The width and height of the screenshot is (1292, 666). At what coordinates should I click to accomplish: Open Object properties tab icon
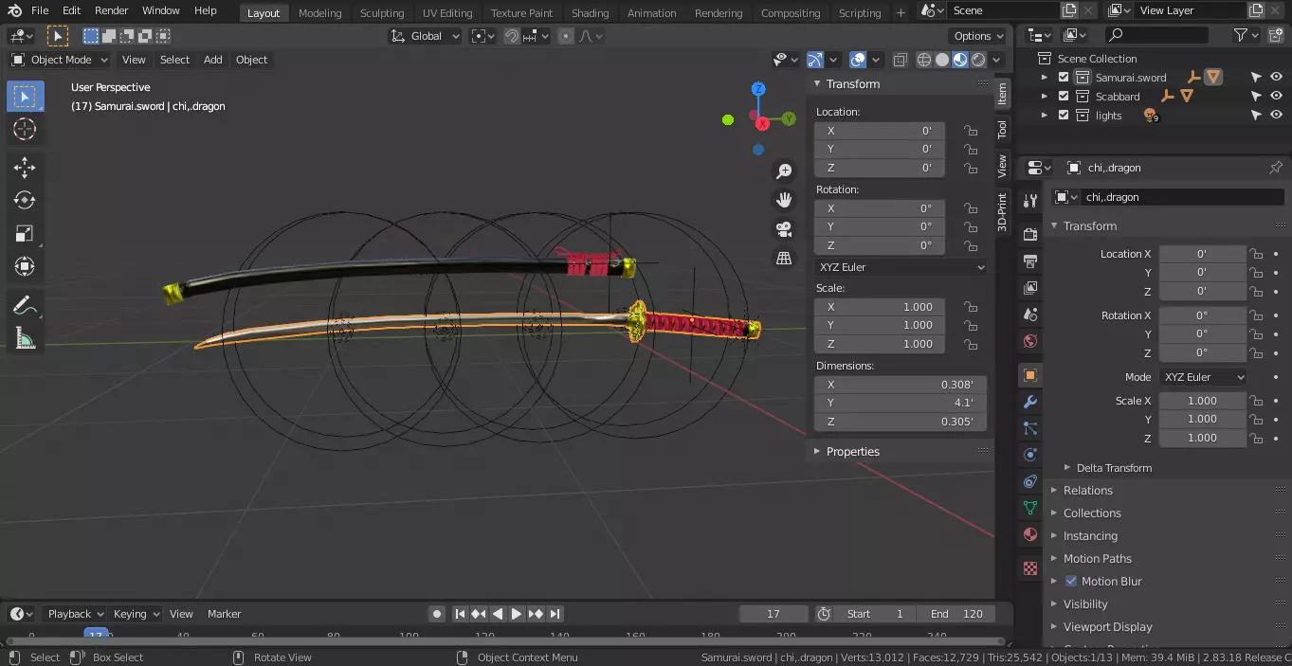[1030, 375]
